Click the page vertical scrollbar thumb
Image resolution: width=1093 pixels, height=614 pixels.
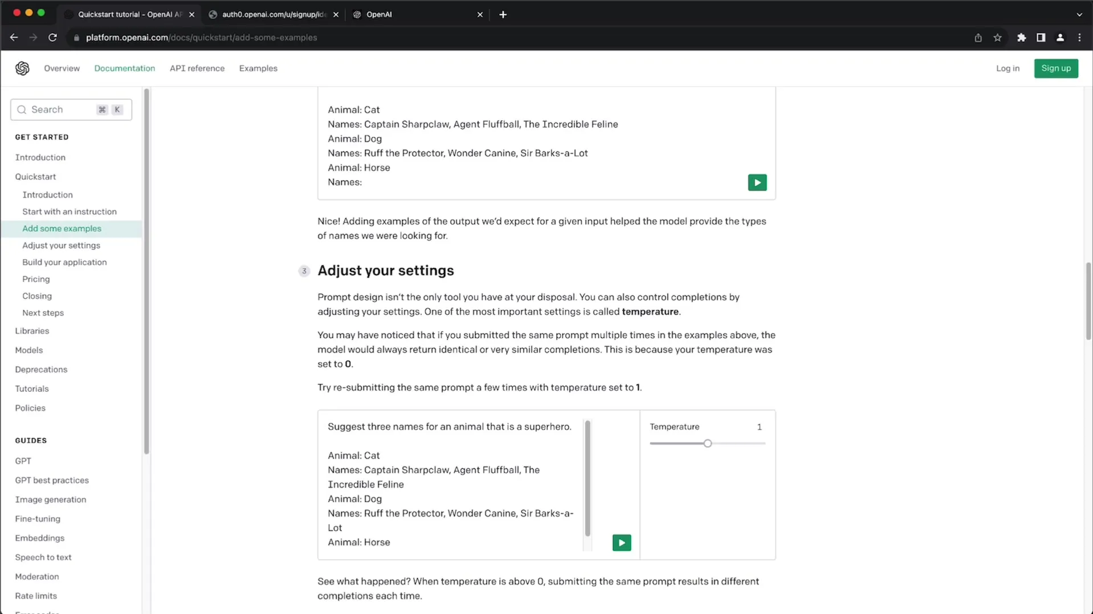pos(1088,302)
